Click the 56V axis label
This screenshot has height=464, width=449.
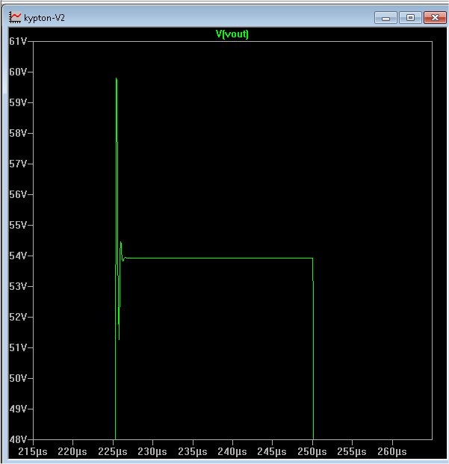(x=18, y=194)
